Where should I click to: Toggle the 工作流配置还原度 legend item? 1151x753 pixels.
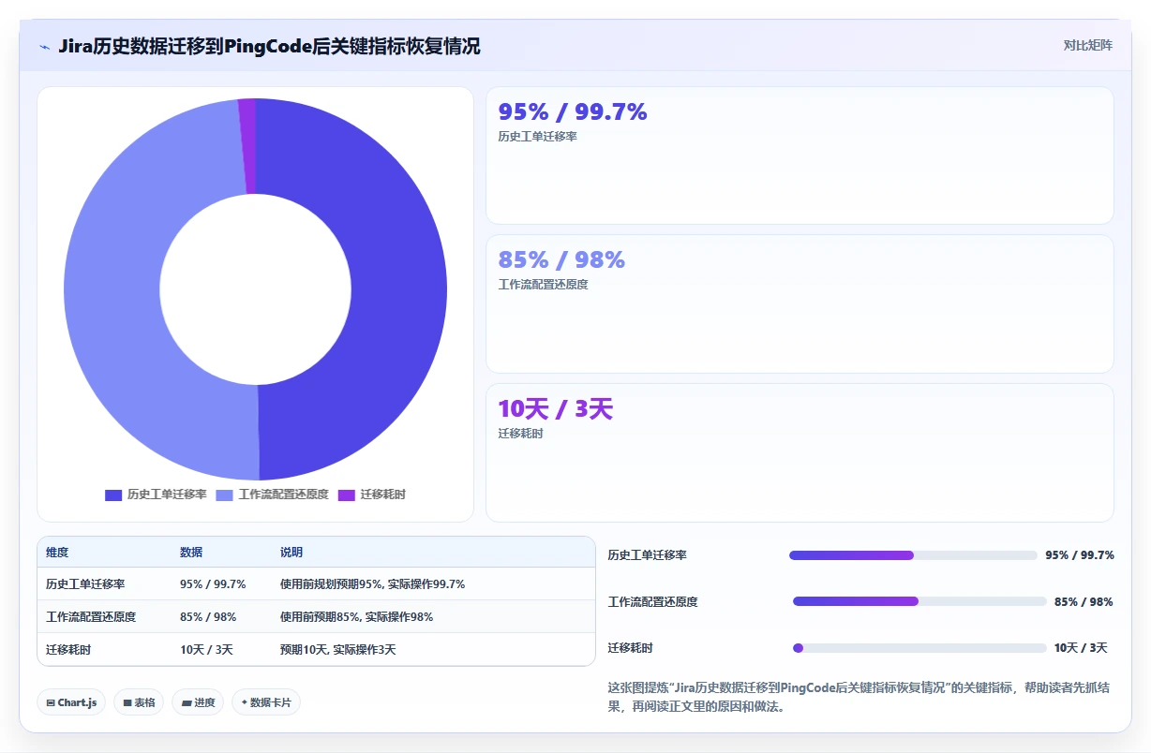click(x=273, y=495)
